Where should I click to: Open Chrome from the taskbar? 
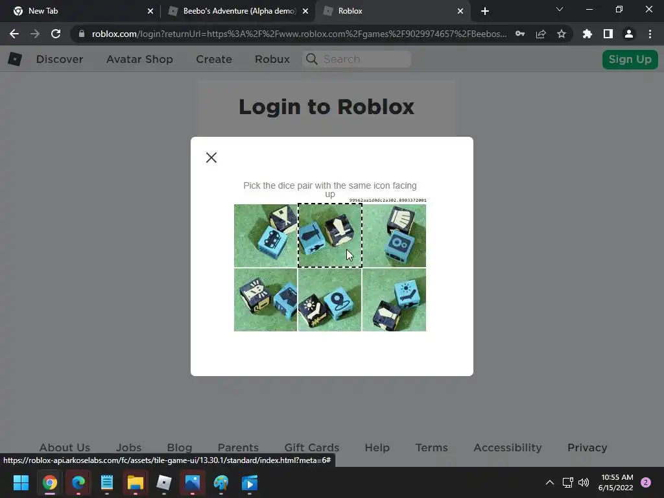point(49,482)
